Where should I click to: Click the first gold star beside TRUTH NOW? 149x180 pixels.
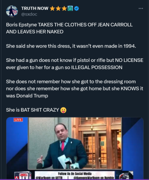pos(52,9)
